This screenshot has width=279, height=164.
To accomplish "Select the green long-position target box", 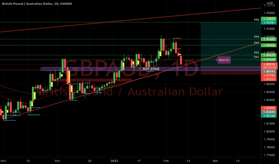I will pyautogui.click(x=231, y=44).
